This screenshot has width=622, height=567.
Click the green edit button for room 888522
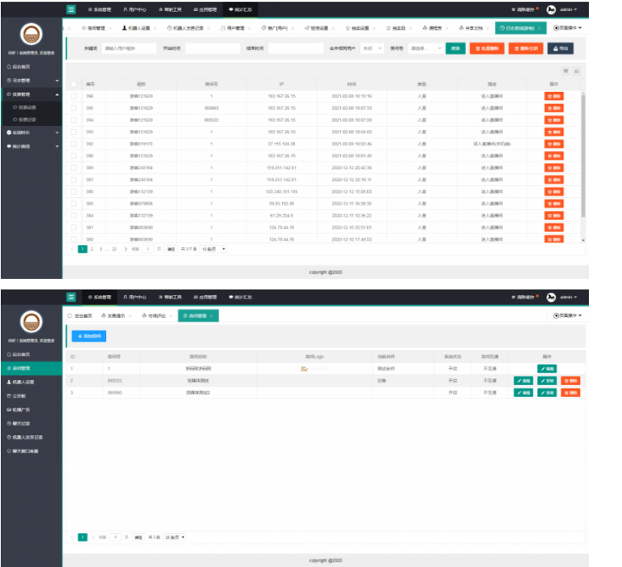(523, 381)
